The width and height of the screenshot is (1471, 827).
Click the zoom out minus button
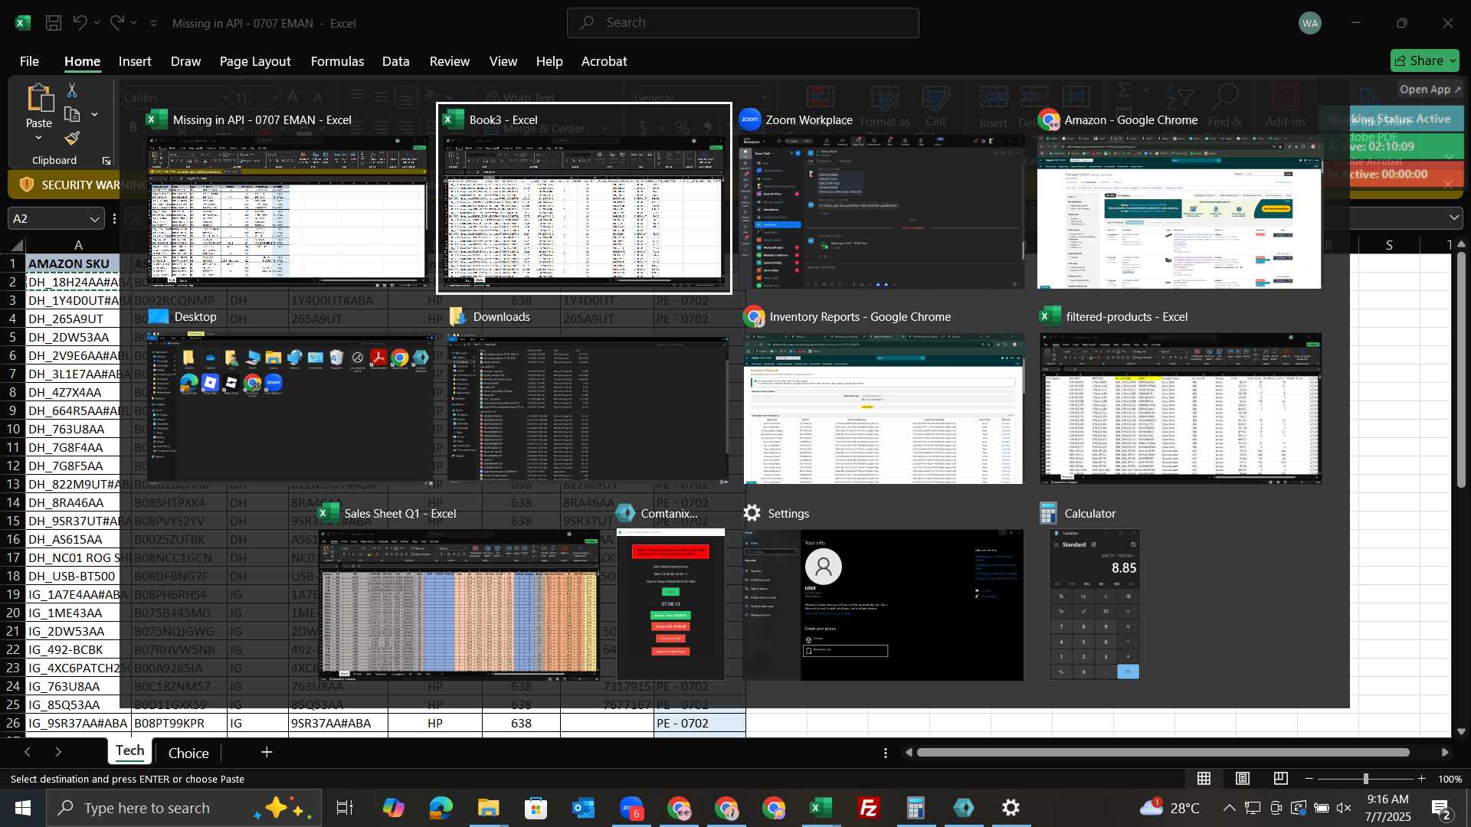(x=1309, y=779)
